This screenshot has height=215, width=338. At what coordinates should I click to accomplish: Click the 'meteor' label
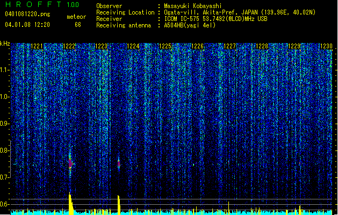click(76, 17)
